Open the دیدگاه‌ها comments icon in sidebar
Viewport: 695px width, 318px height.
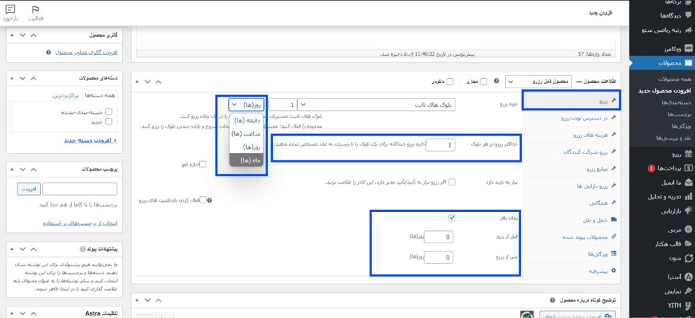(688, 16)
